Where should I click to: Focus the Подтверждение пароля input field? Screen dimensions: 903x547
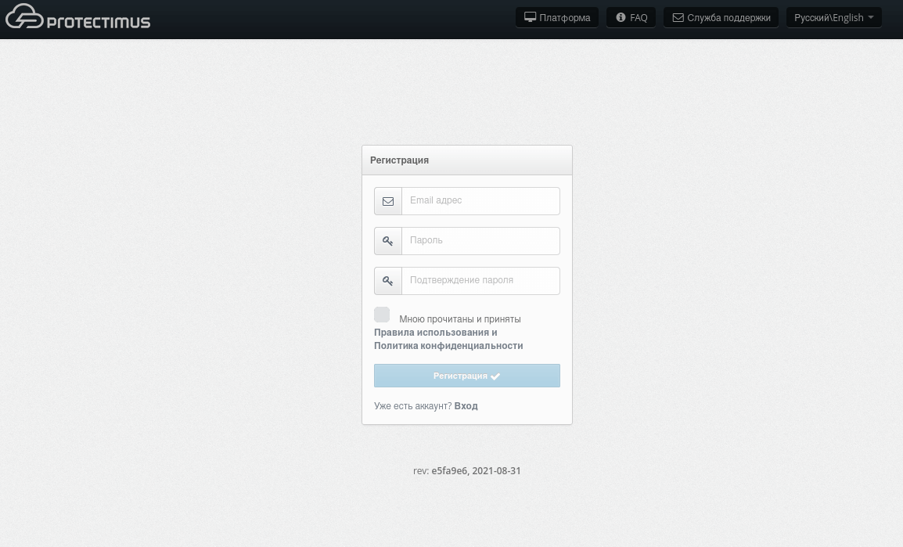481,281
